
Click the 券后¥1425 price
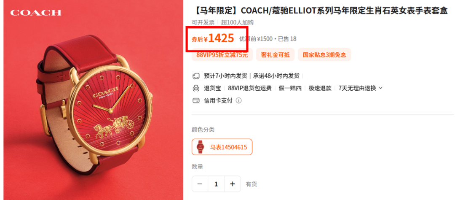(x=213, y=38)
